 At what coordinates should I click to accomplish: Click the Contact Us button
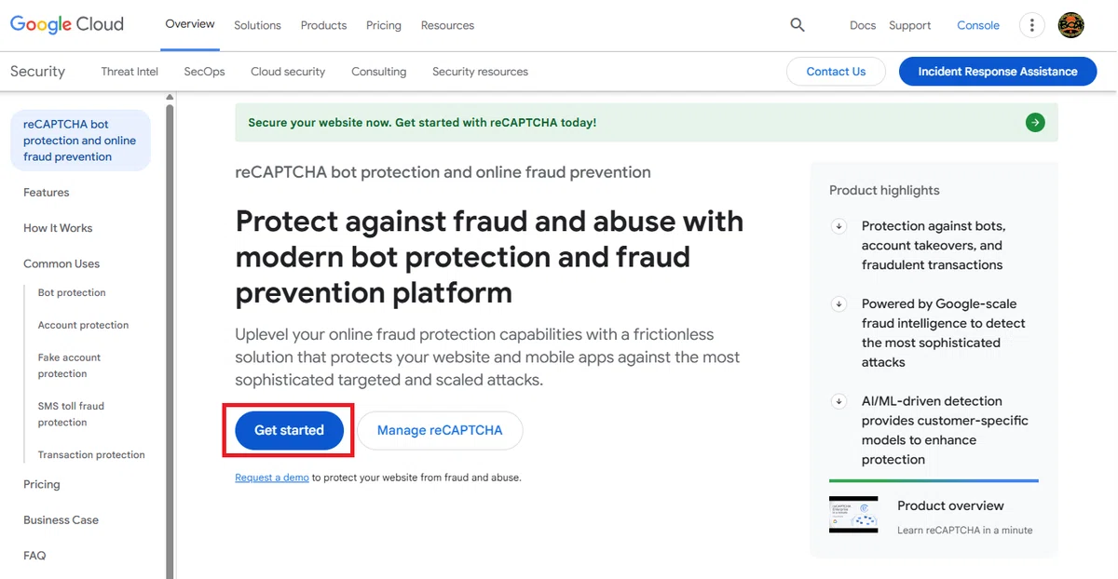point(836,72)
